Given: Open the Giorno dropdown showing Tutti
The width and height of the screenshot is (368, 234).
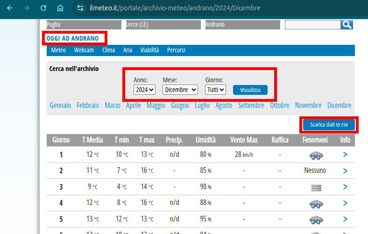Looking at the screenshot, I should pos(215,90).
